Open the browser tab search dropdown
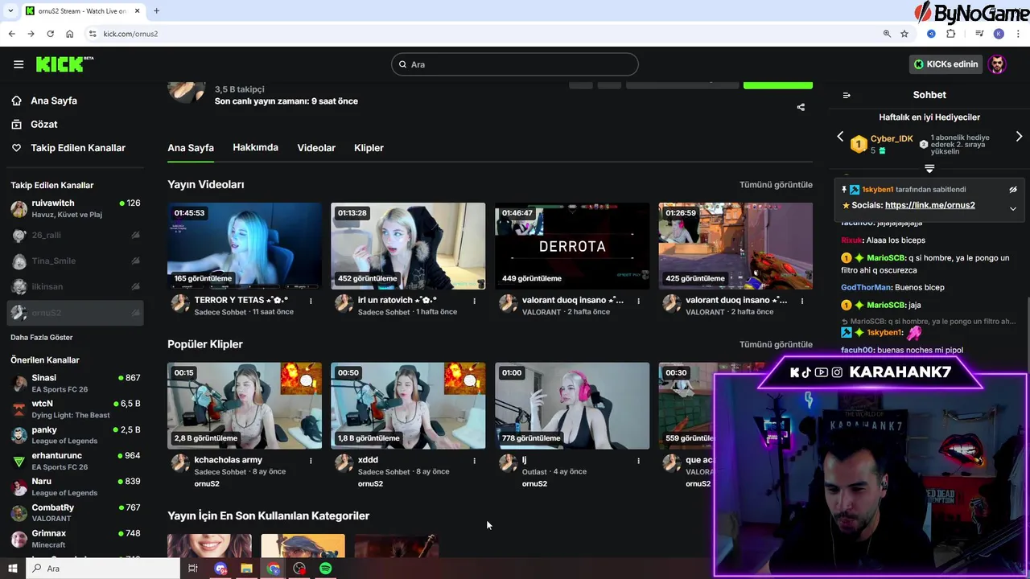Viewport: 1030px width, 579px height. tap(10, 10)
